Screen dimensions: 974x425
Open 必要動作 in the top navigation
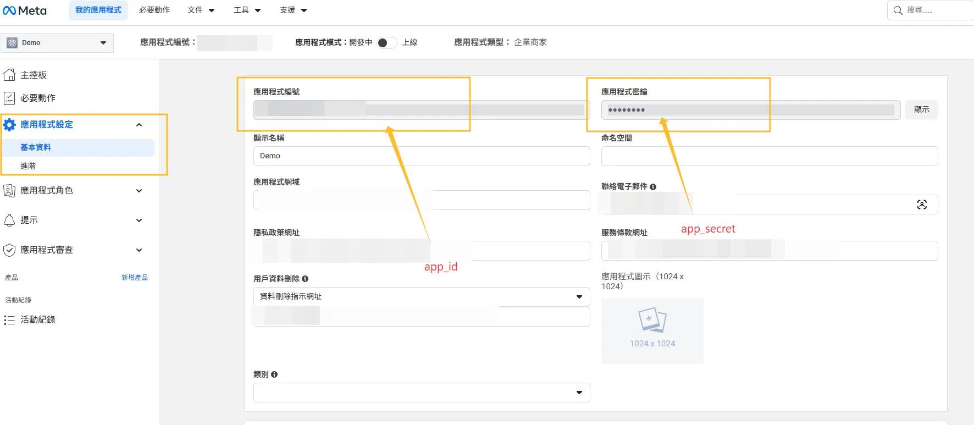tap(154, 10)
